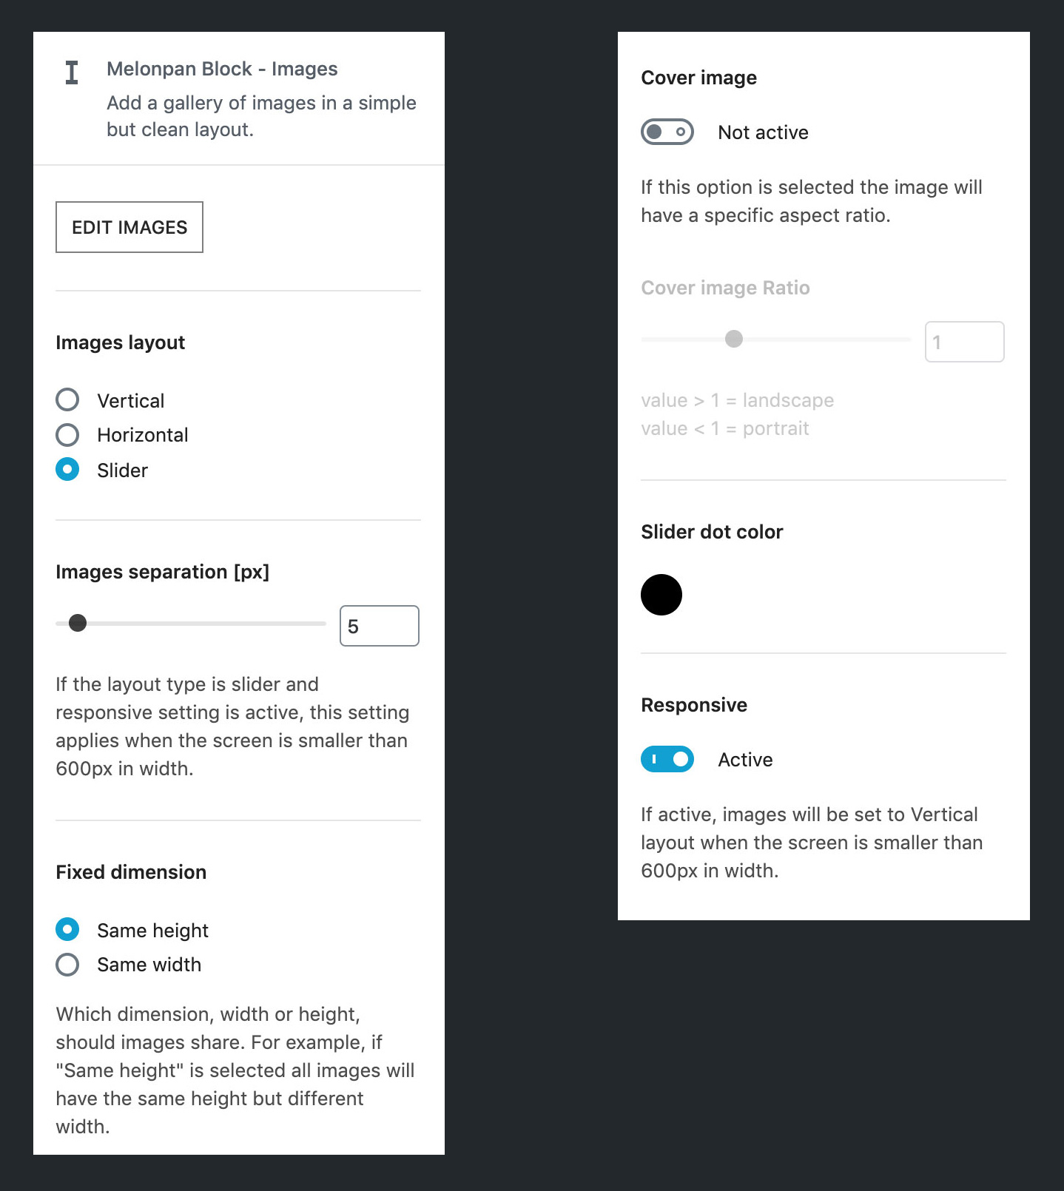Open the black Slider dot color swatch
This screenshot has height=1191, width=1064.
pyautogui.click(x=661, y=595)
